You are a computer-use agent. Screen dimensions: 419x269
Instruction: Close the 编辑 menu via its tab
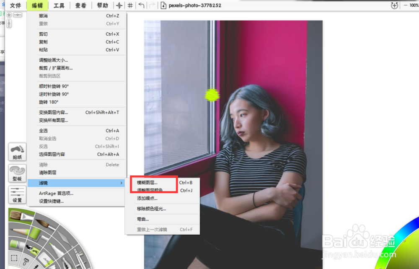click(37, 5)
